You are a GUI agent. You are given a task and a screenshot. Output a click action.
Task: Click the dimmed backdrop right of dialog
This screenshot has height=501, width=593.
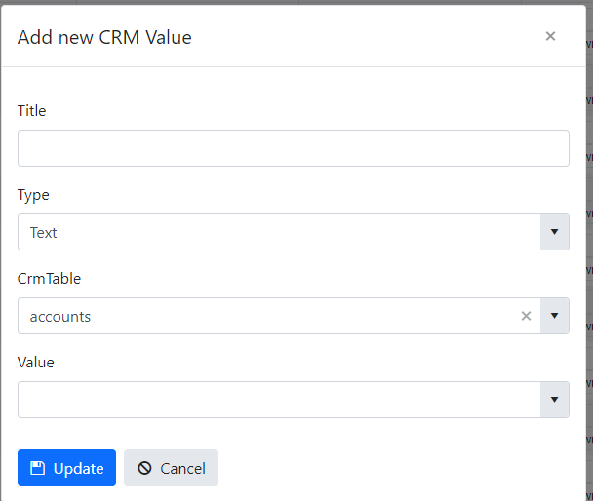(590, 250)
